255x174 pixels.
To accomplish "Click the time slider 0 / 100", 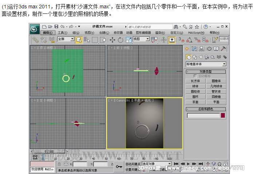I will (x=49, y=151).
